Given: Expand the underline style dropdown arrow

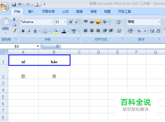Looking at the screenshot, I should [x=39, y=31].
